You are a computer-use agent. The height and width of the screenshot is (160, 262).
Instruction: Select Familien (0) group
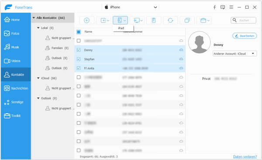[57, 48]
